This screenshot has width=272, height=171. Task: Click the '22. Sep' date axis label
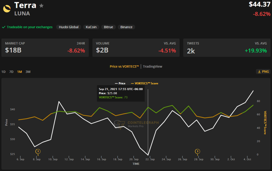pos(150,159)
